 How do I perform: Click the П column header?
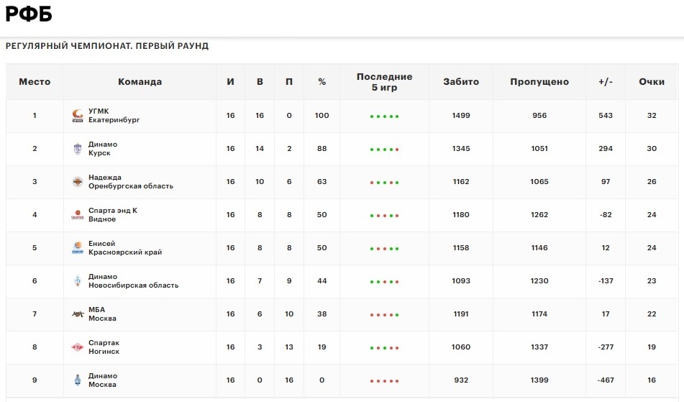[289, 82]
